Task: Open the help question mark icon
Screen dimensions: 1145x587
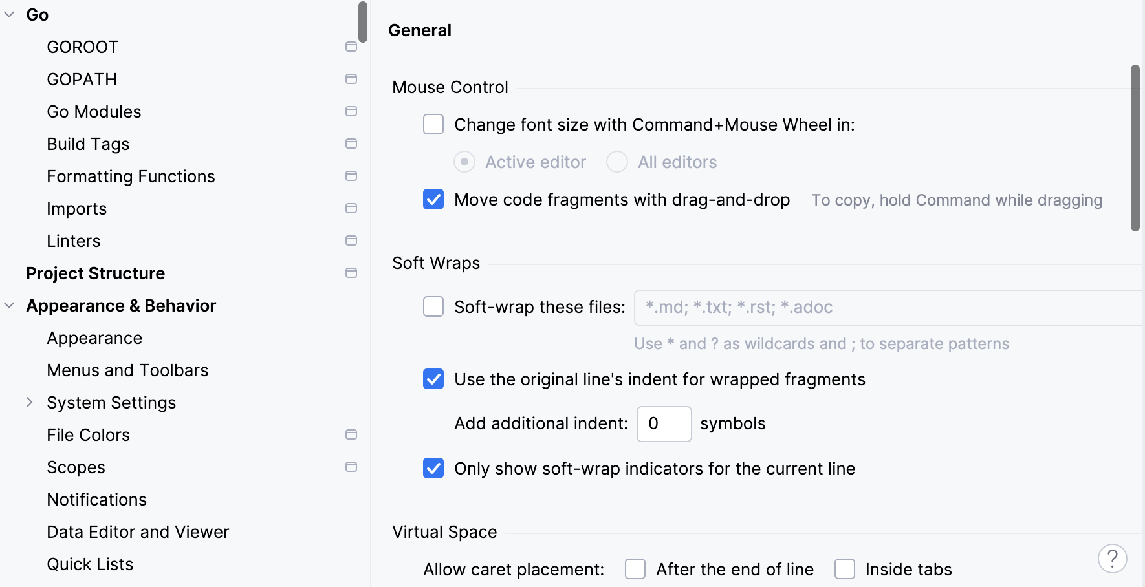Action: (1112, 558)
